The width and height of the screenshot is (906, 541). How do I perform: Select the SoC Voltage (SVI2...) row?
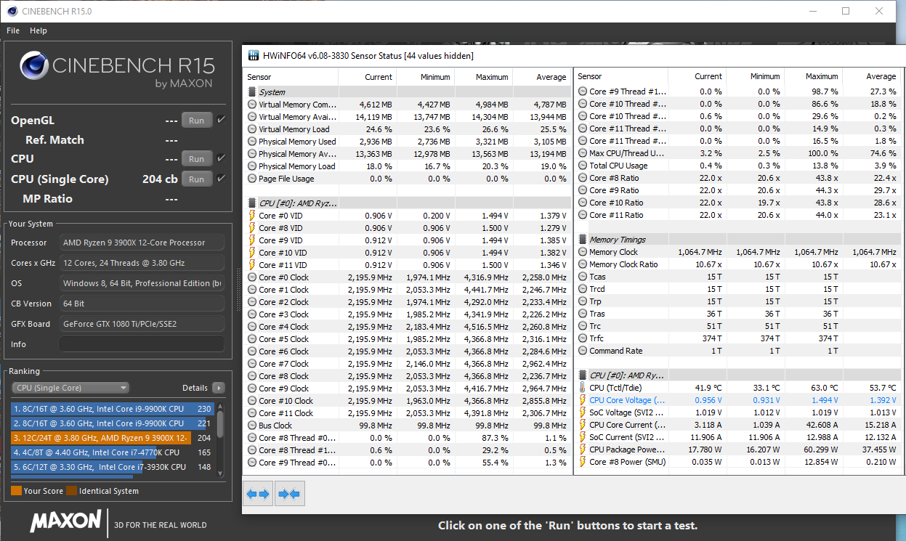738,412
